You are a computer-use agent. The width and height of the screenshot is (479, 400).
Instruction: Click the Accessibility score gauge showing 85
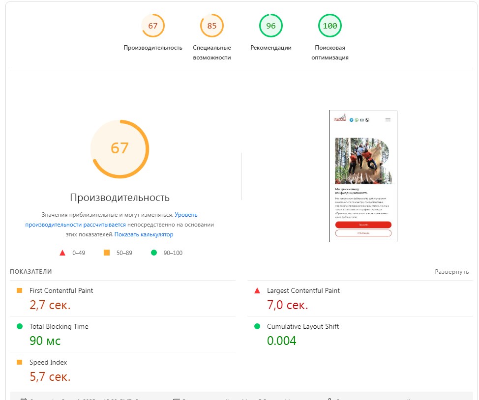[211, 26]
